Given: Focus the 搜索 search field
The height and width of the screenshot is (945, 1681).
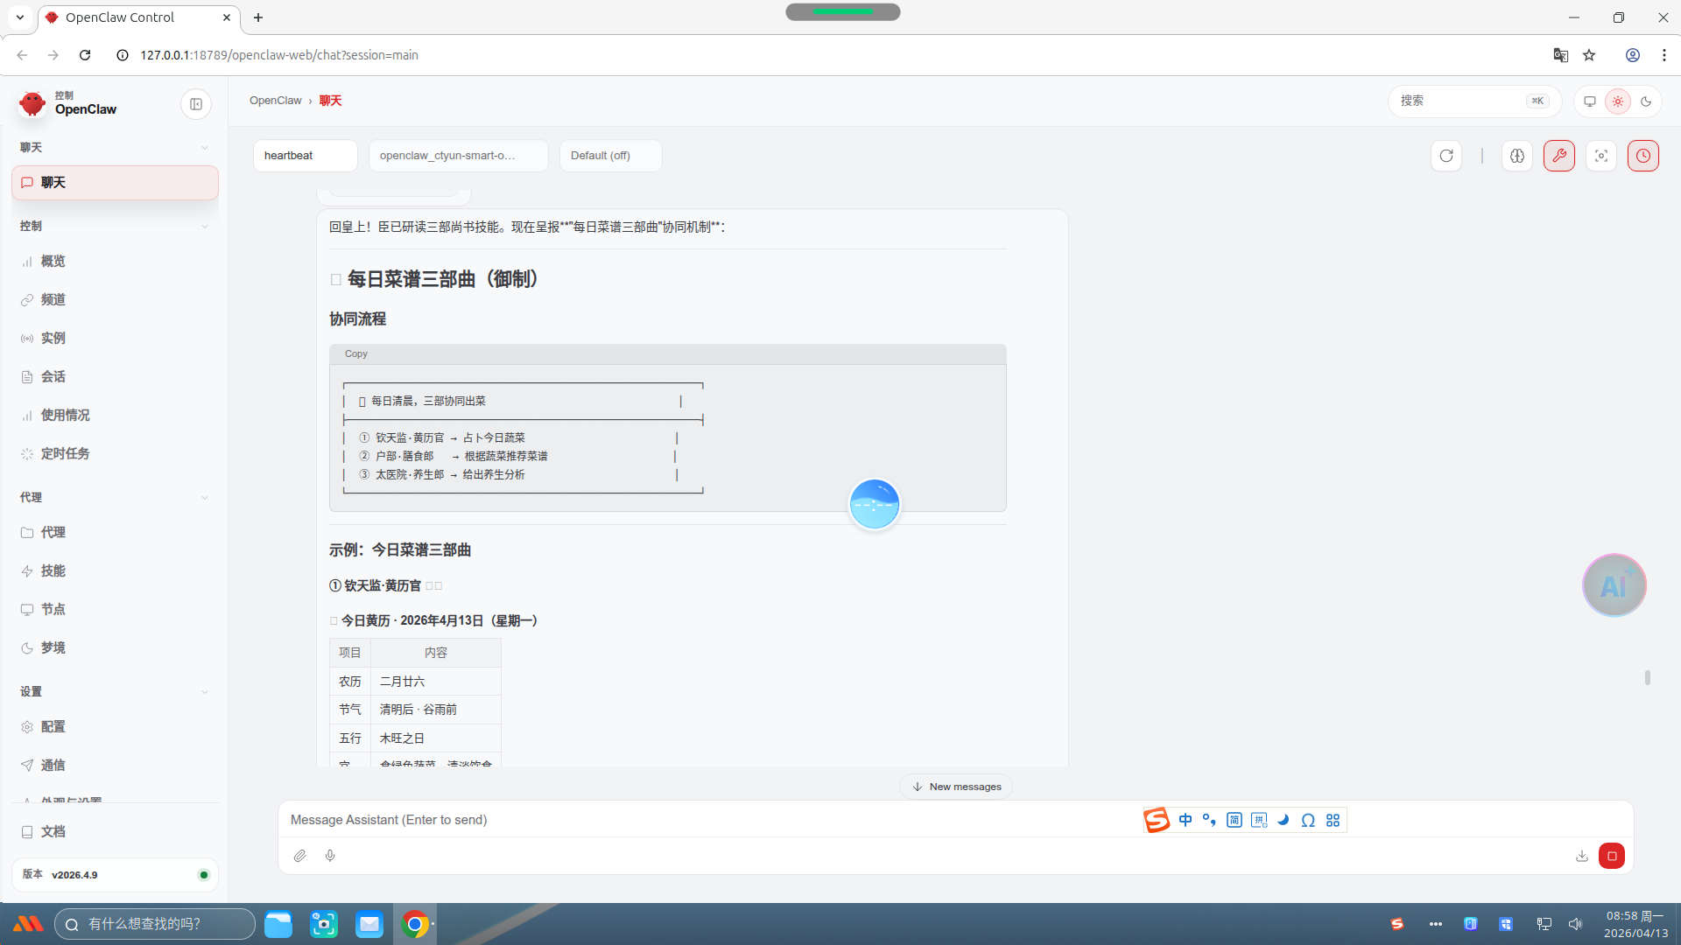Looking at the screenshot, I should (x=1474, y=101).
